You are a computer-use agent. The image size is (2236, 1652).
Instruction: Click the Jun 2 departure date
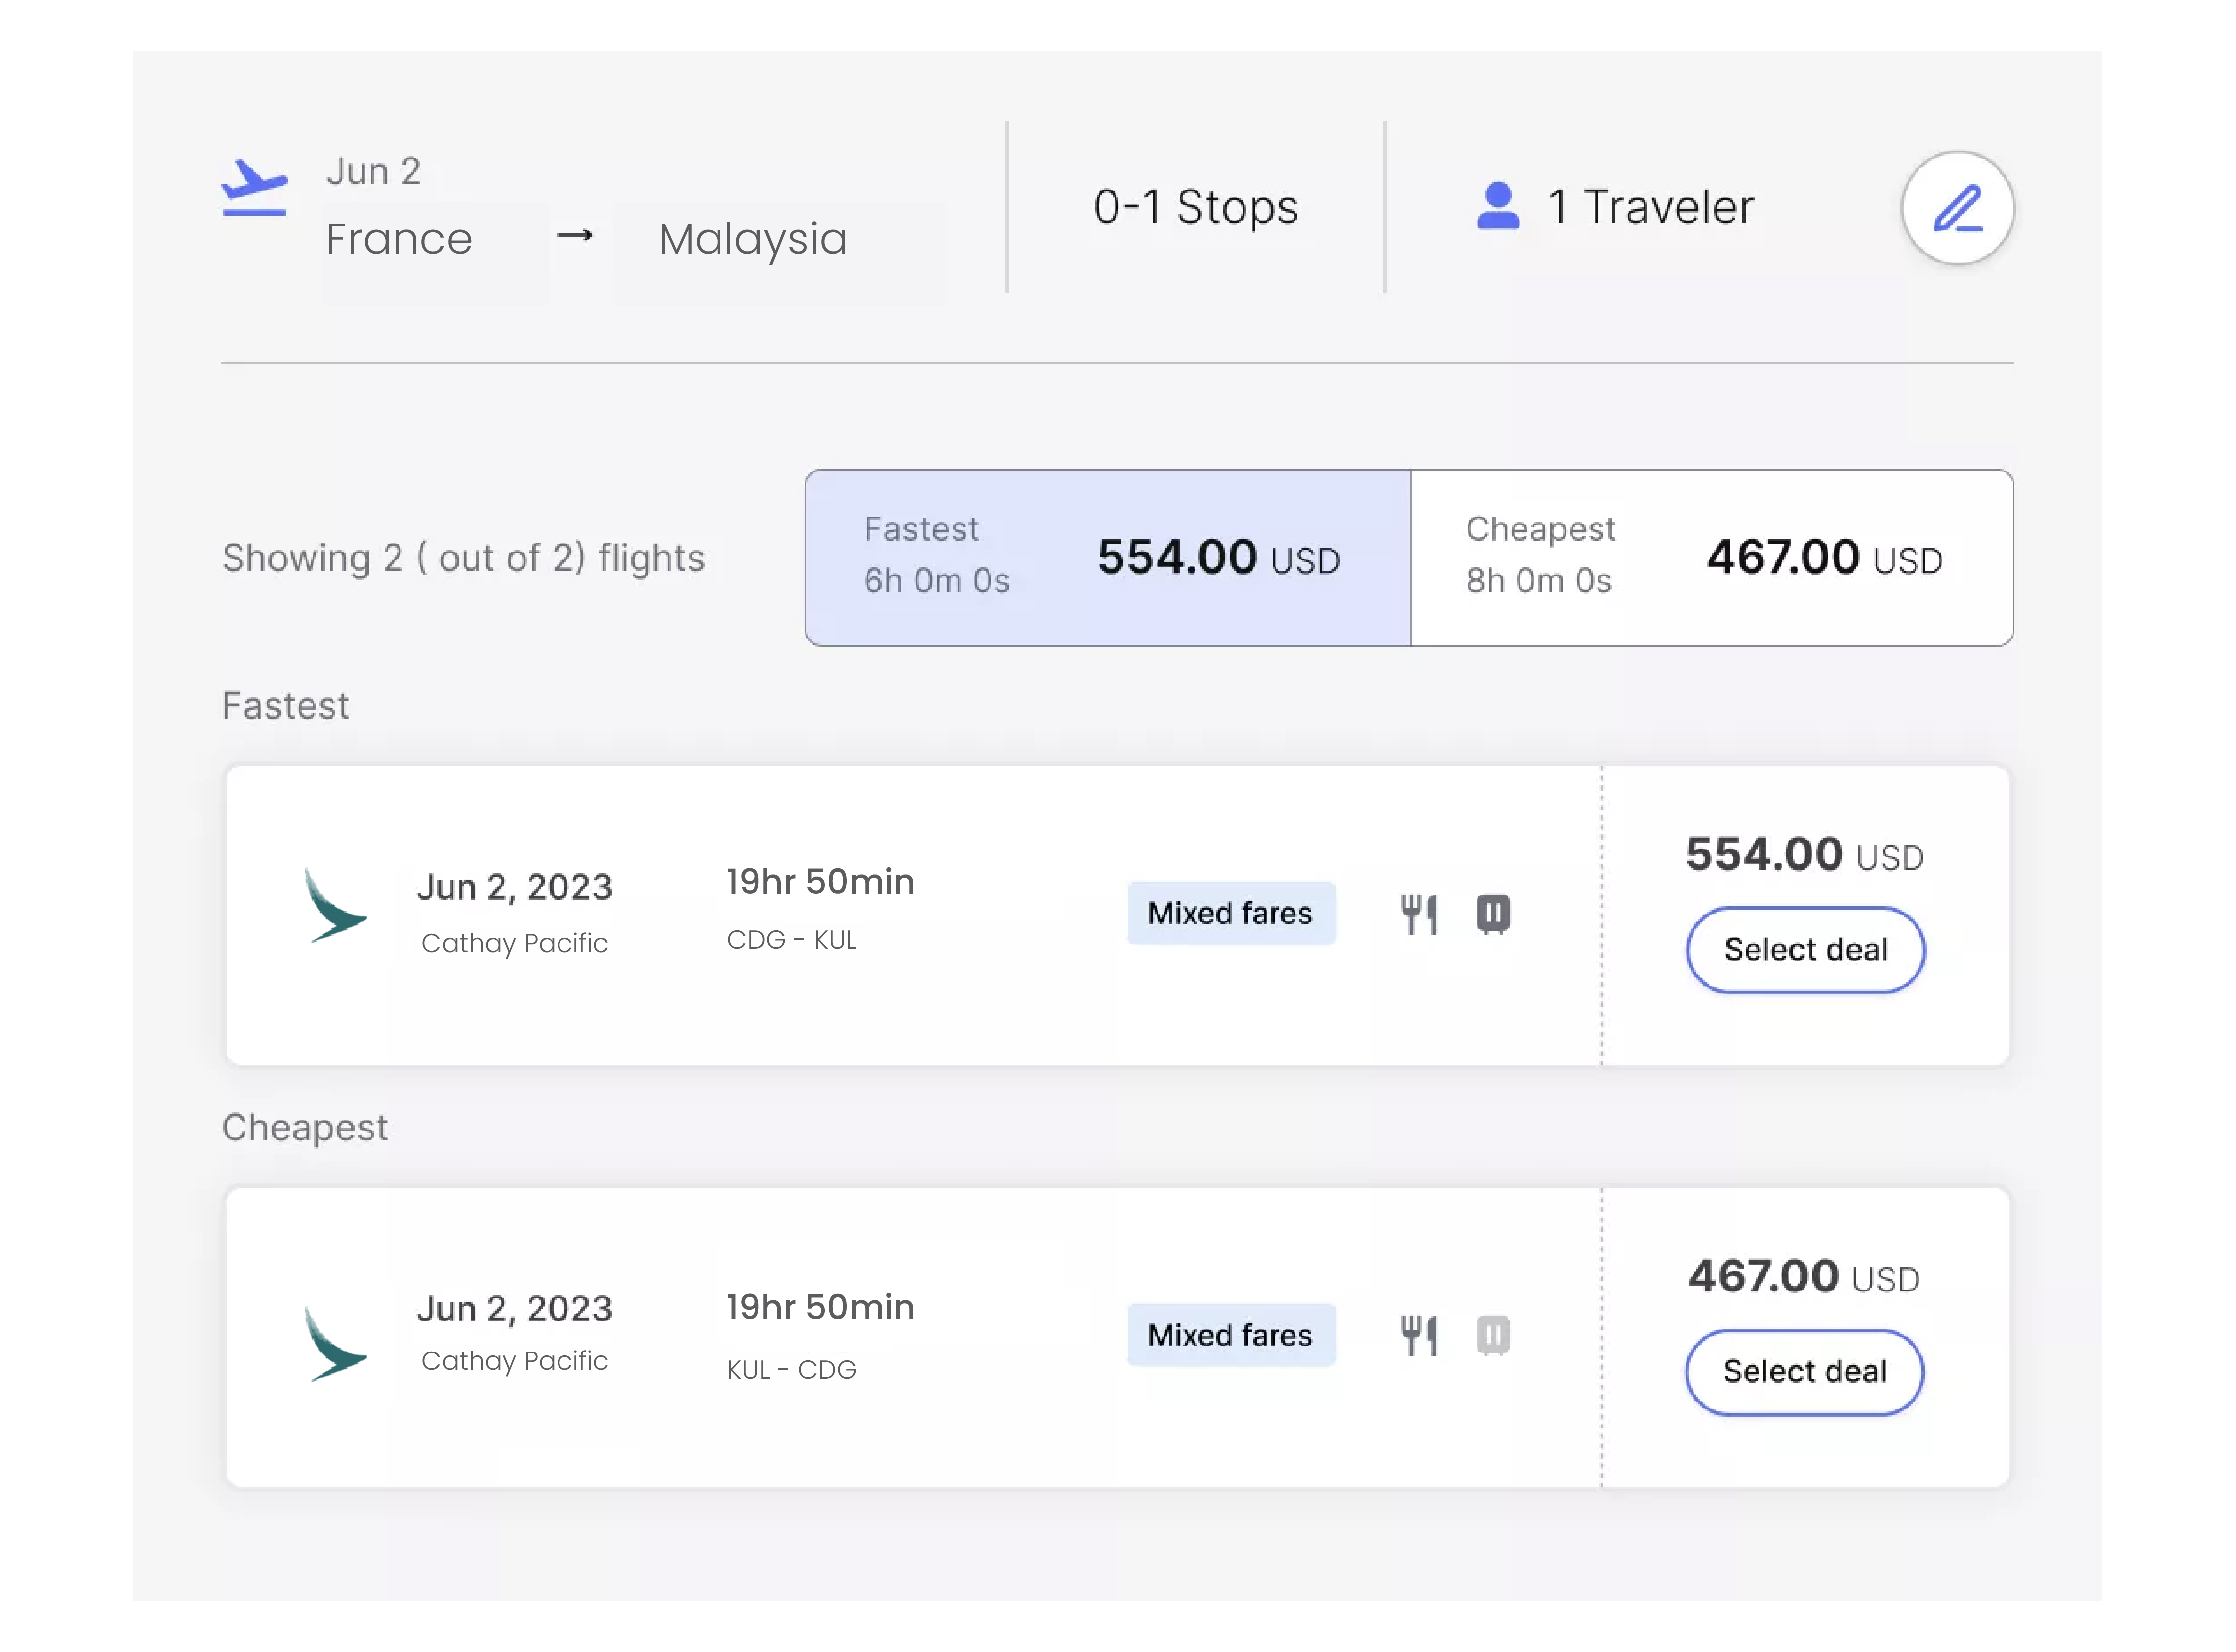point(373,172)
